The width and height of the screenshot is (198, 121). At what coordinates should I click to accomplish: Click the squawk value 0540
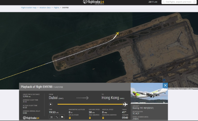(x=125, y=118)
